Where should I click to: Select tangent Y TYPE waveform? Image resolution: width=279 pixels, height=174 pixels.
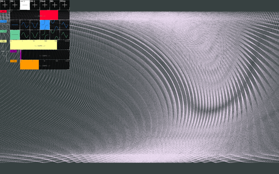click(45, 35)
